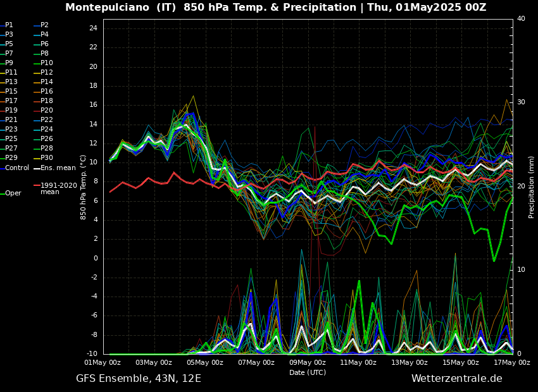Click the 09May 00z date tick label
Screen dimensions: 538x392
(308, 363)
